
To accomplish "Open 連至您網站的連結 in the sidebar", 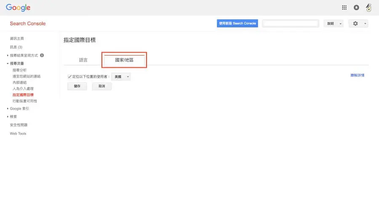I will (x=27, y=76).
